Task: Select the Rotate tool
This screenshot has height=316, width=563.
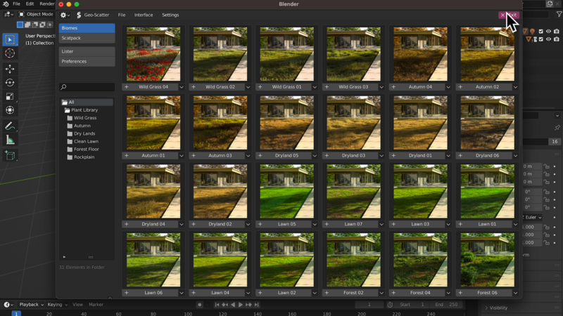Action: click(x=10, y=82)
